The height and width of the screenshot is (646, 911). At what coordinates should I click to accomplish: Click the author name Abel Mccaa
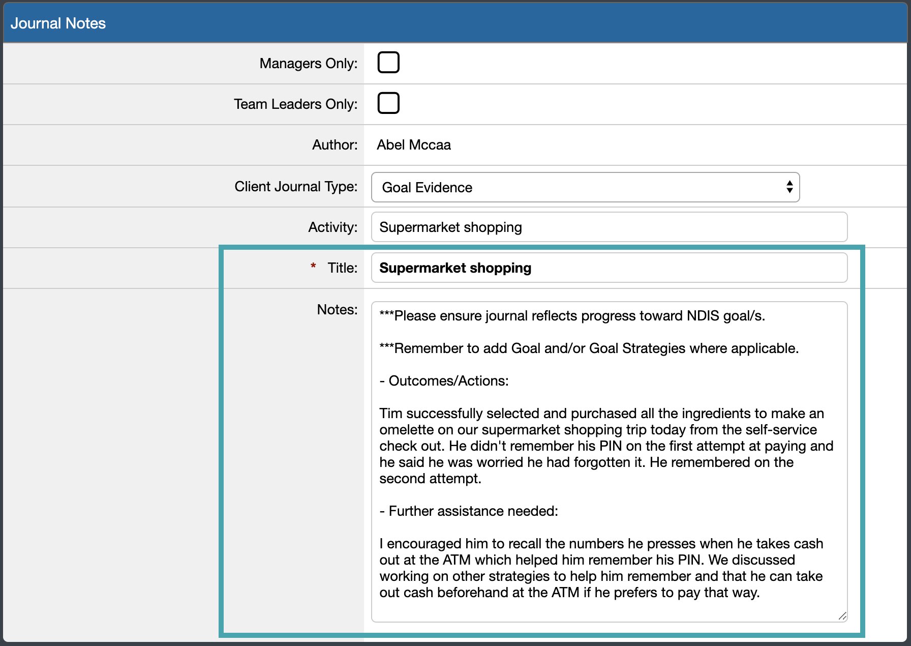pos(413,145)
